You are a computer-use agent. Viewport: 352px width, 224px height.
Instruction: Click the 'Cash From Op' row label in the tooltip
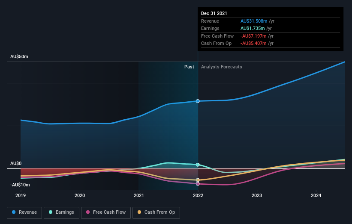tap(216, 44)
